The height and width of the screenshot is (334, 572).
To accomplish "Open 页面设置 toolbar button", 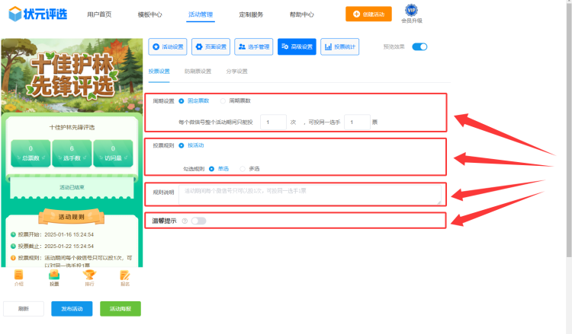I will coord(210,46).
